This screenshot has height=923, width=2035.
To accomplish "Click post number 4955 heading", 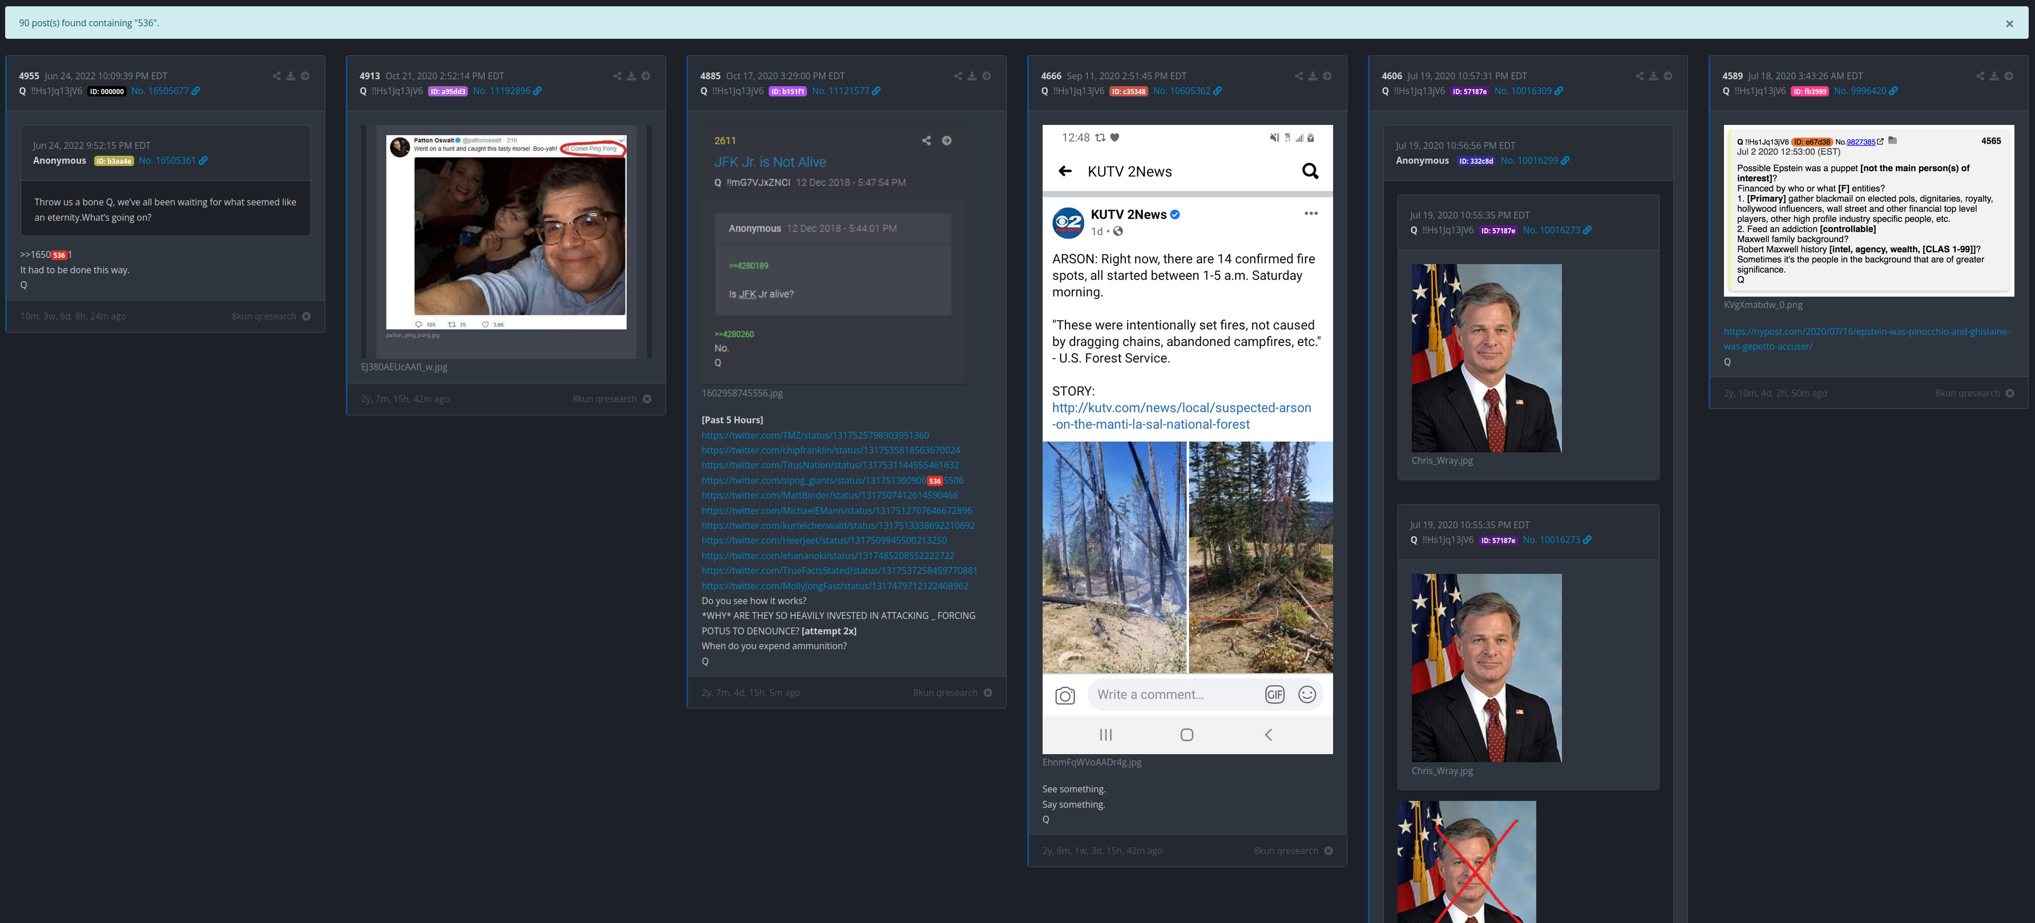I will (x=29, y=76).
